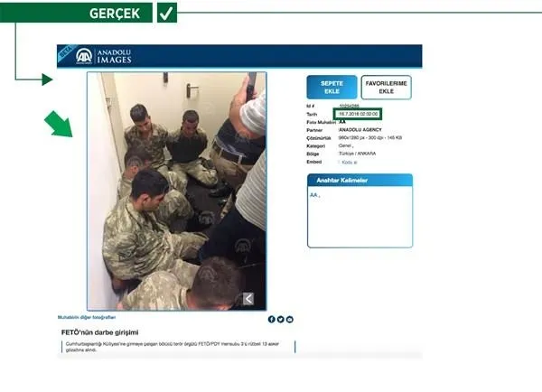Click the FETÖ'nün darbe girişimi title
542x392 pixels.
100,332
